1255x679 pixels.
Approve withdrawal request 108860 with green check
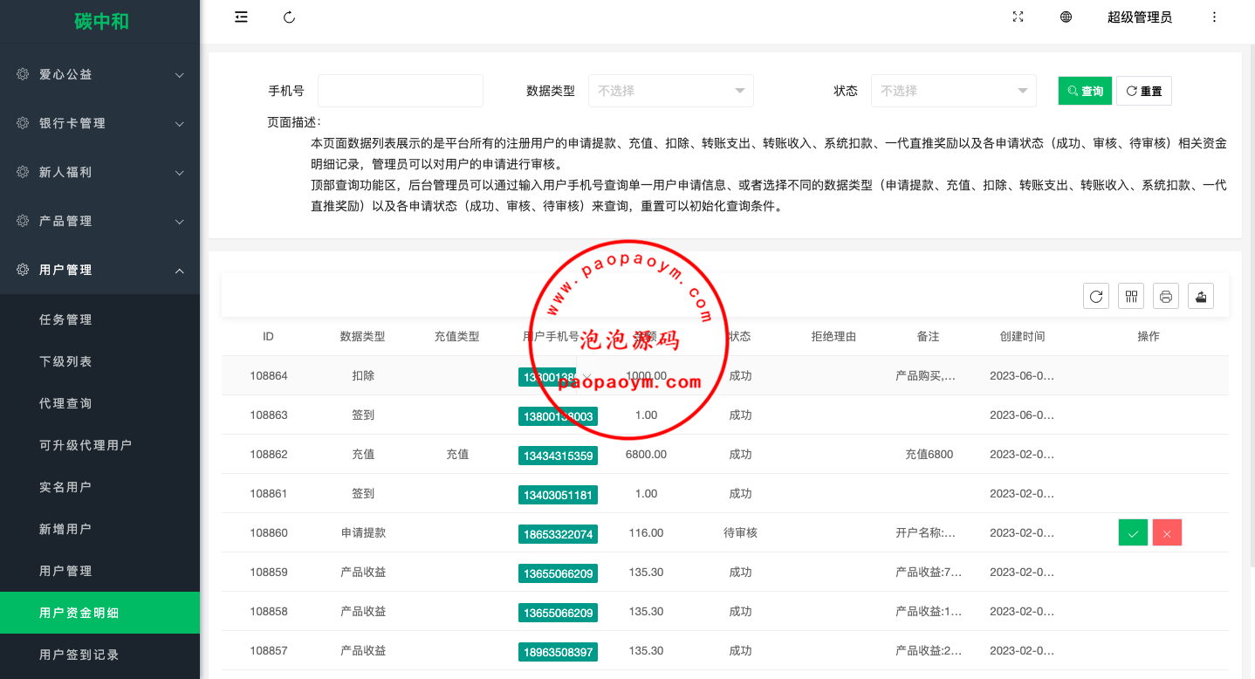1133,532
